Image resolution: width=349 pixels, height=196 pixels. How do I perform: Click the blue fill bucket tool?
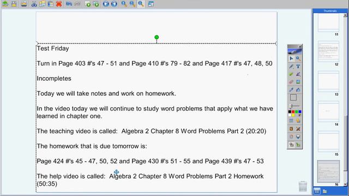point(298,89)
